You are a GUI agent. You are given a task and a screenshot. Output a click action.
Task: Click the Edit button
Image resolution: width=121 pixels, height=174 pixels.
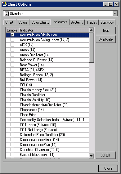click(x=106, y=31)
